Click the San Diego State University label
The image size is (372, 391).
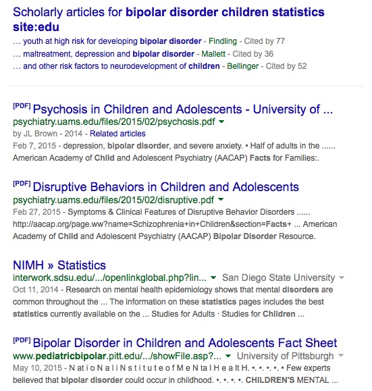[279, 278]
